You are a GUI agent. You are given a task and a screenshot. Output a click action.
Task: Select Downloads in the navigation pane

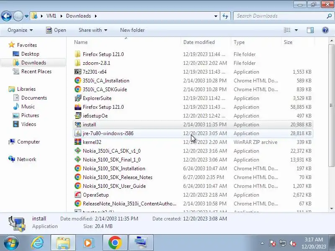(x=33, y=62)
